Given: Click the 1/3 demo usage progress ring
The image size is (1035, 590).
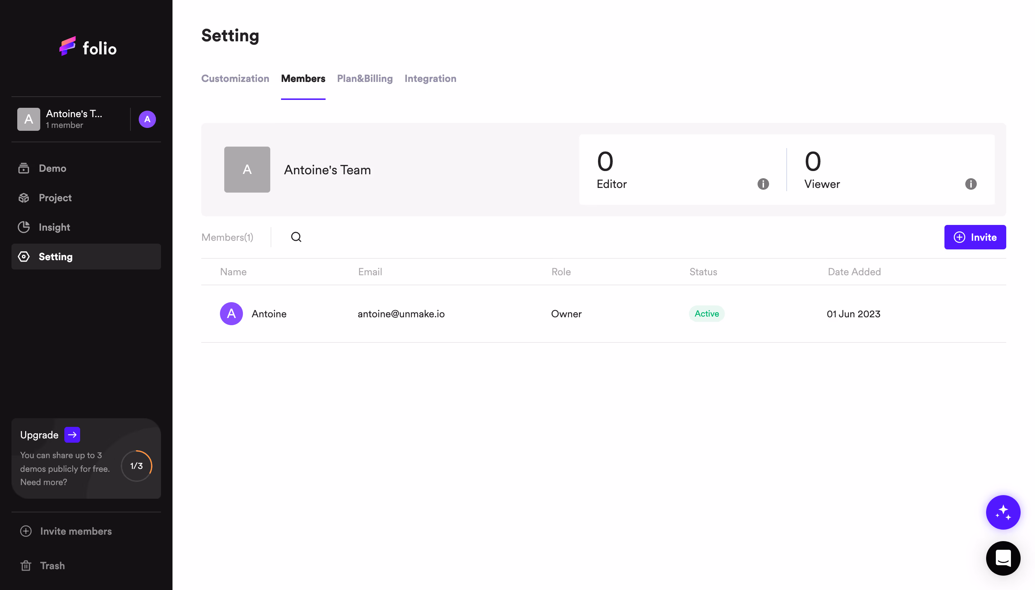Looking at the screenshot, I should coord(137,466).
